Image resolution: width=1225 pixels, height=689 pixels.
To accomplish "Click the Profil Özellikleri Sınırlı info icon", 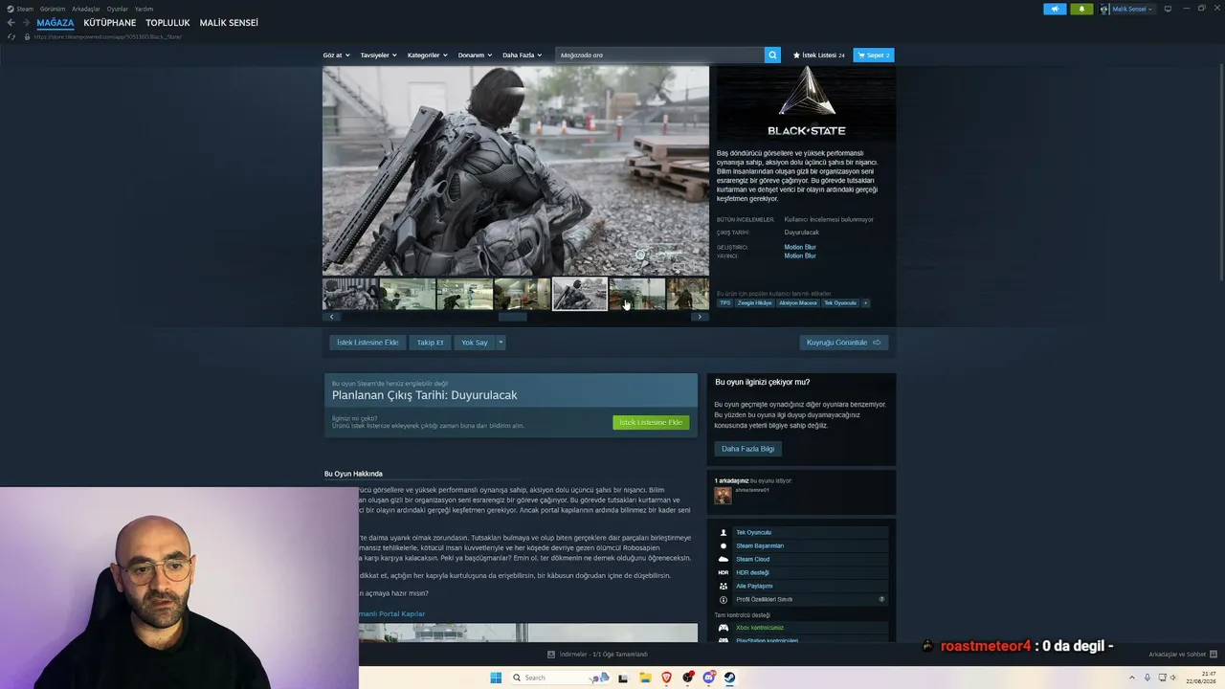I will click(724, 599).
